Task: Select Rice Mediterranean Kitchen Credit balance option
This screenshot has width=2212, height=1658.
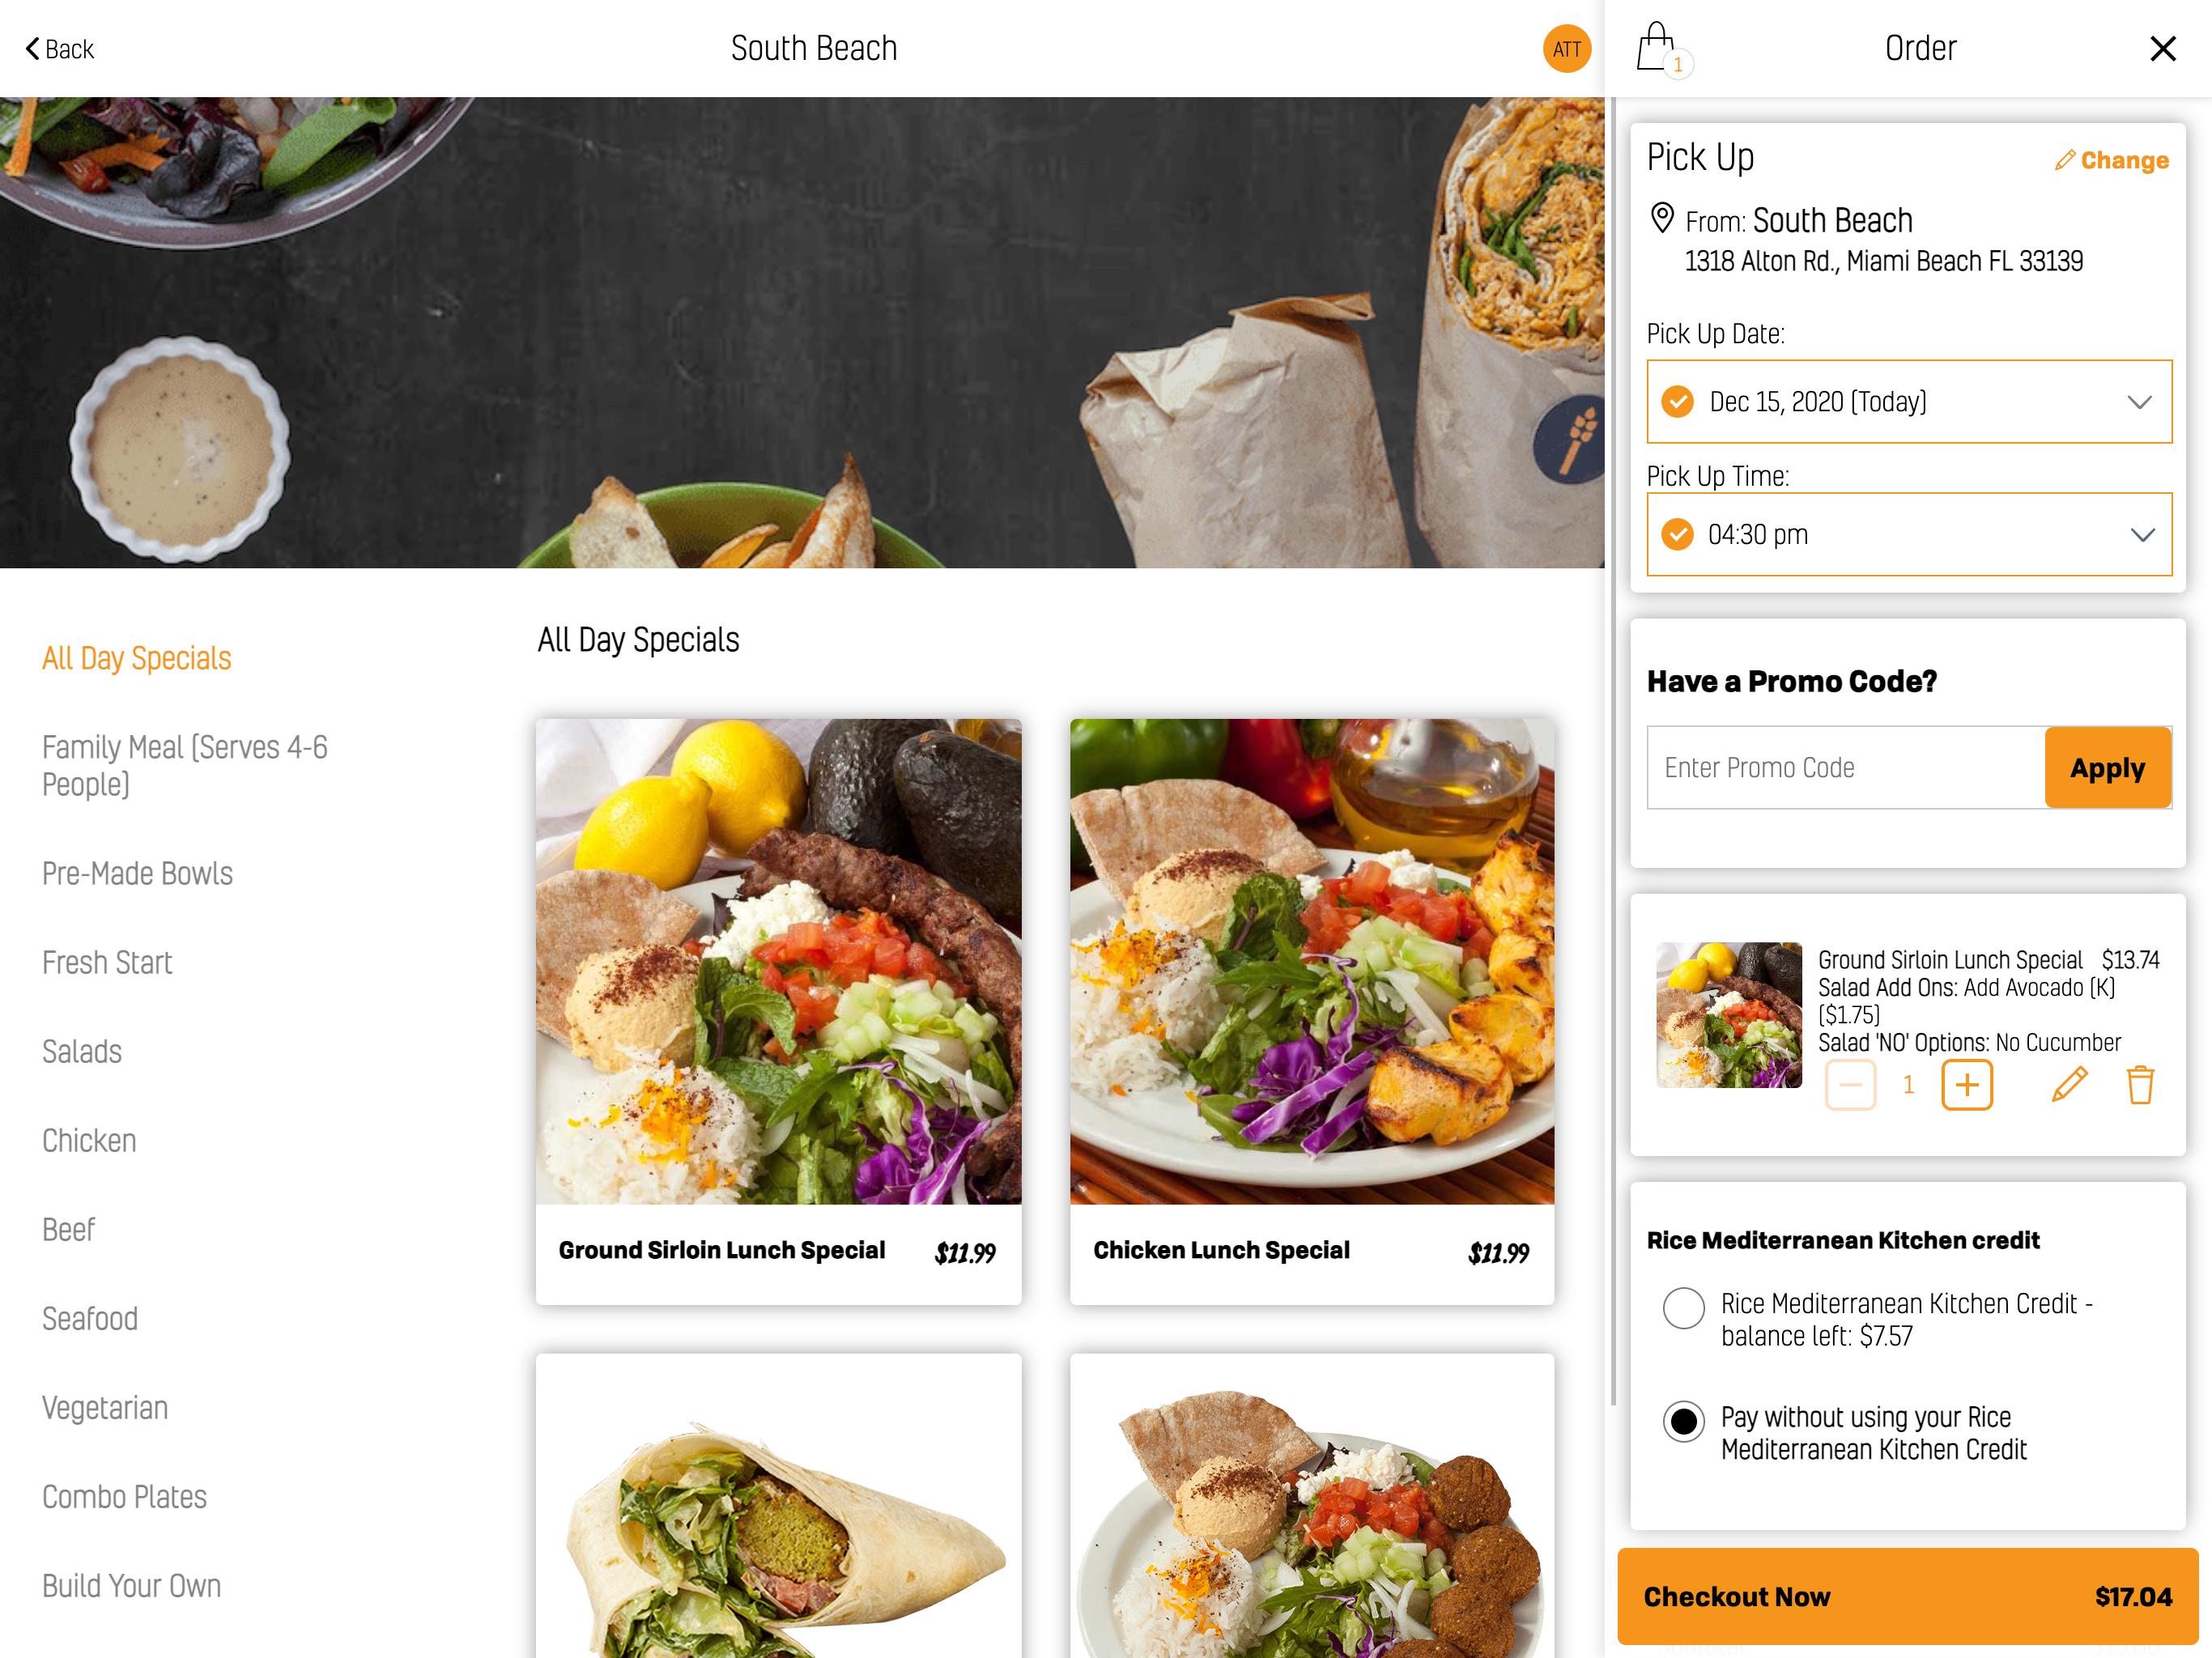Action: [x=1683, y=1308]
